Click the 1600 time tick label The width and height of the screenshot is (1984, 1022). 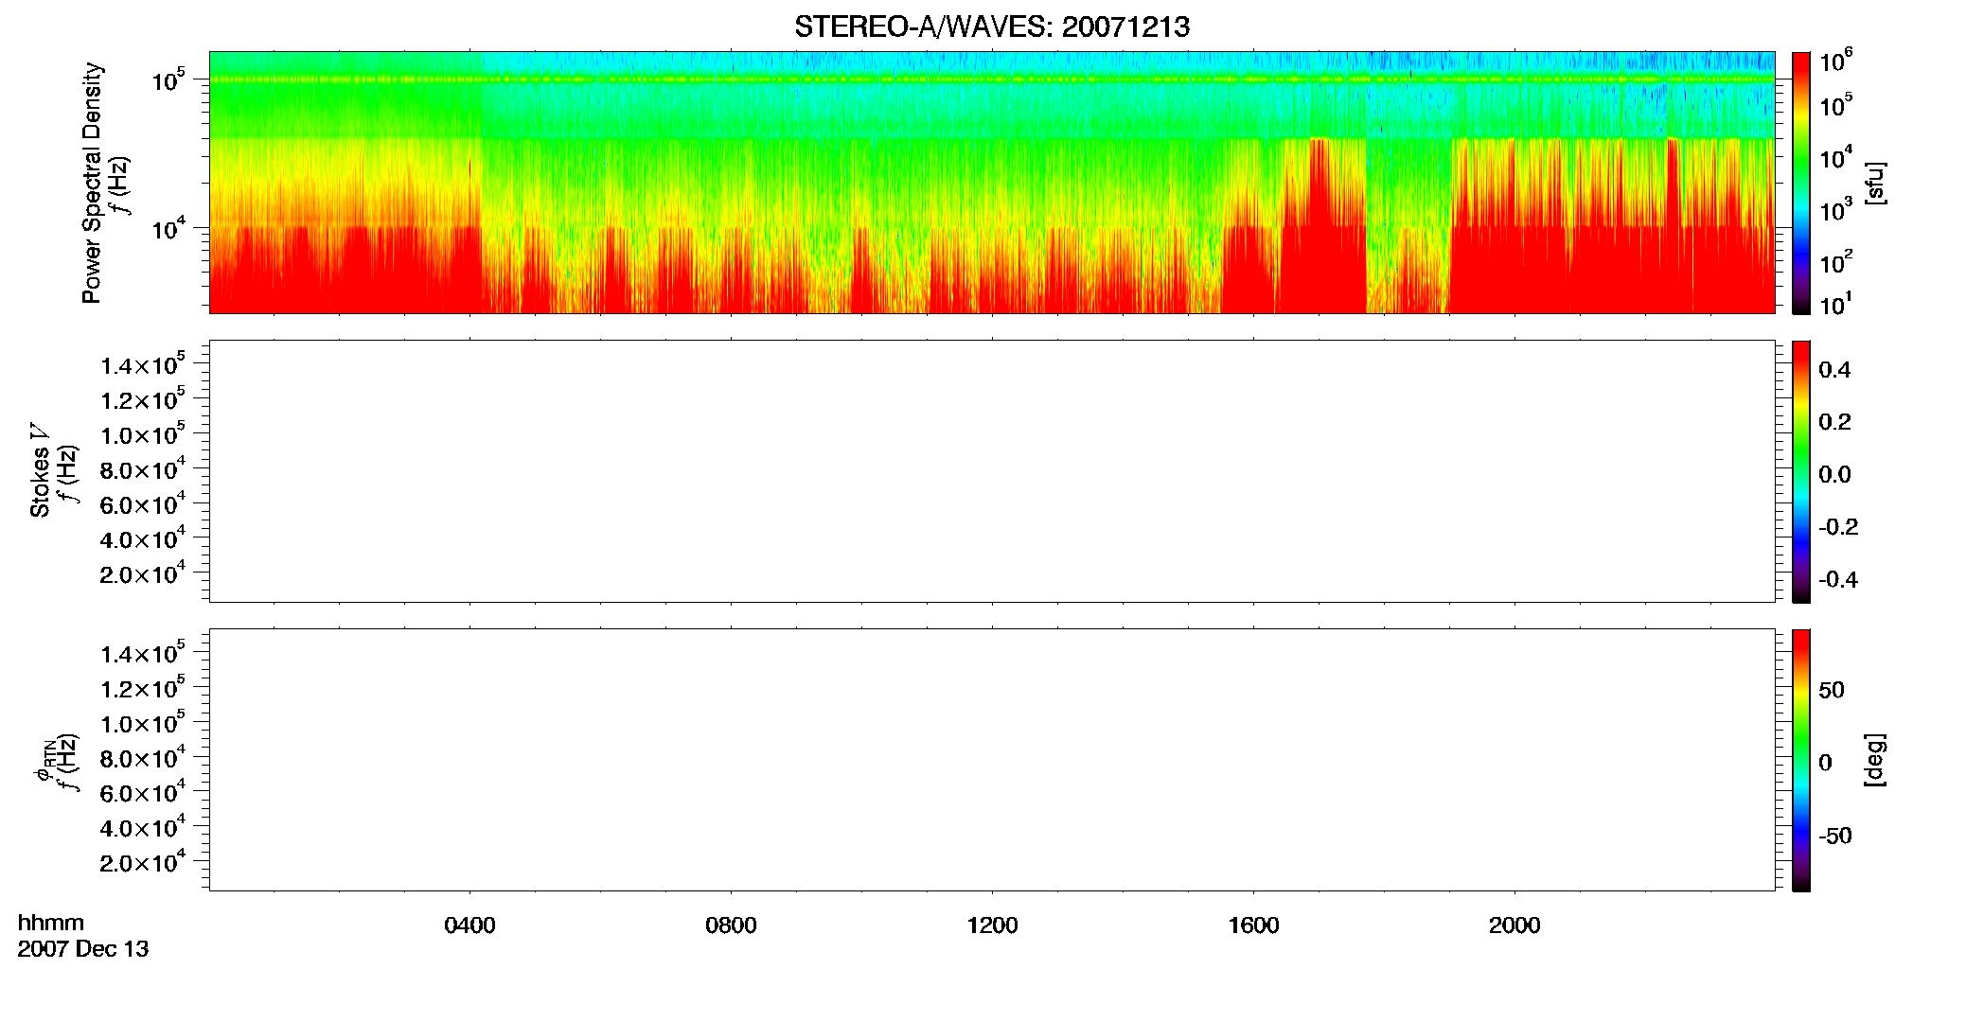click(x=1253, y=925)
